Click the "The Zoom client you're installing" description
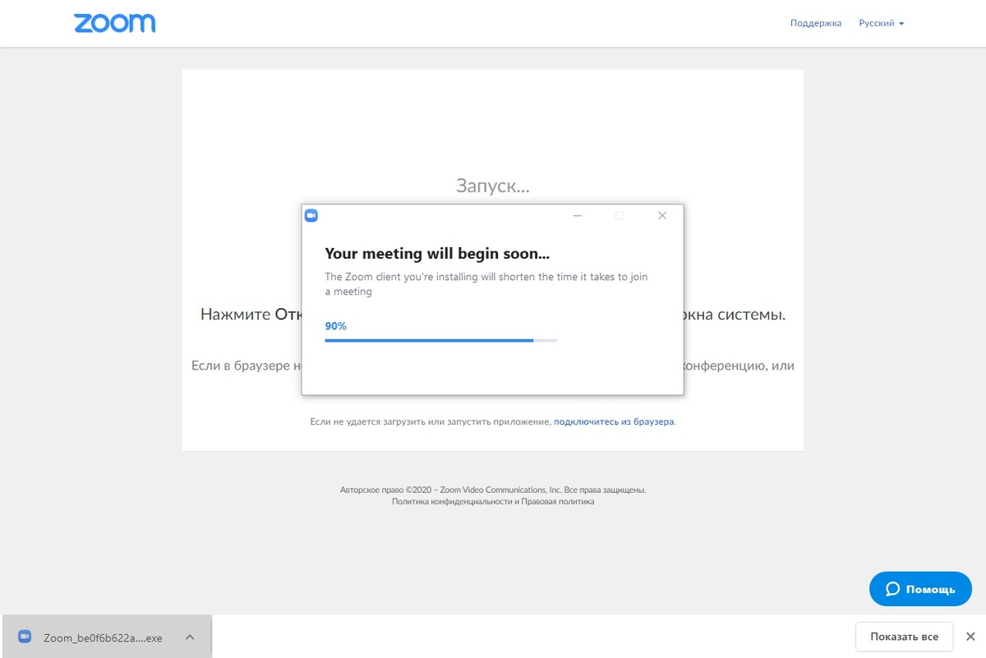This screenshot has width=986, height=658. click(x=486, y=284)
